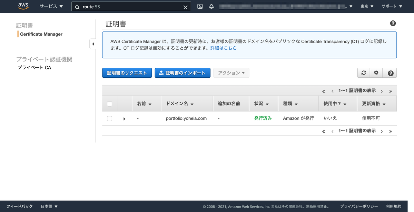Viewport: 414px width, 212px height.
Task: Go to last page in bottom pager
Action: pos(391,131)
